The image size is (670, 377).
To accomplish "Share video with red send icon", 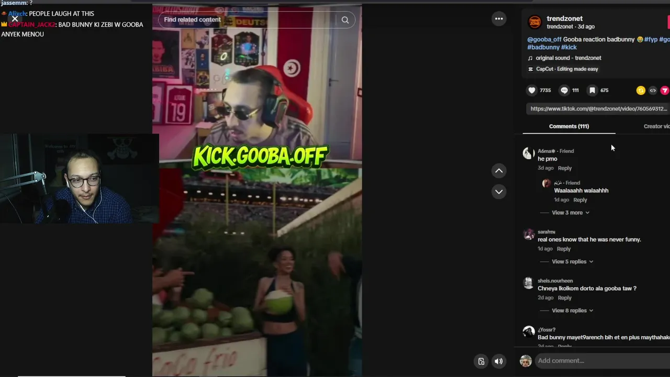I will [665, 91].
